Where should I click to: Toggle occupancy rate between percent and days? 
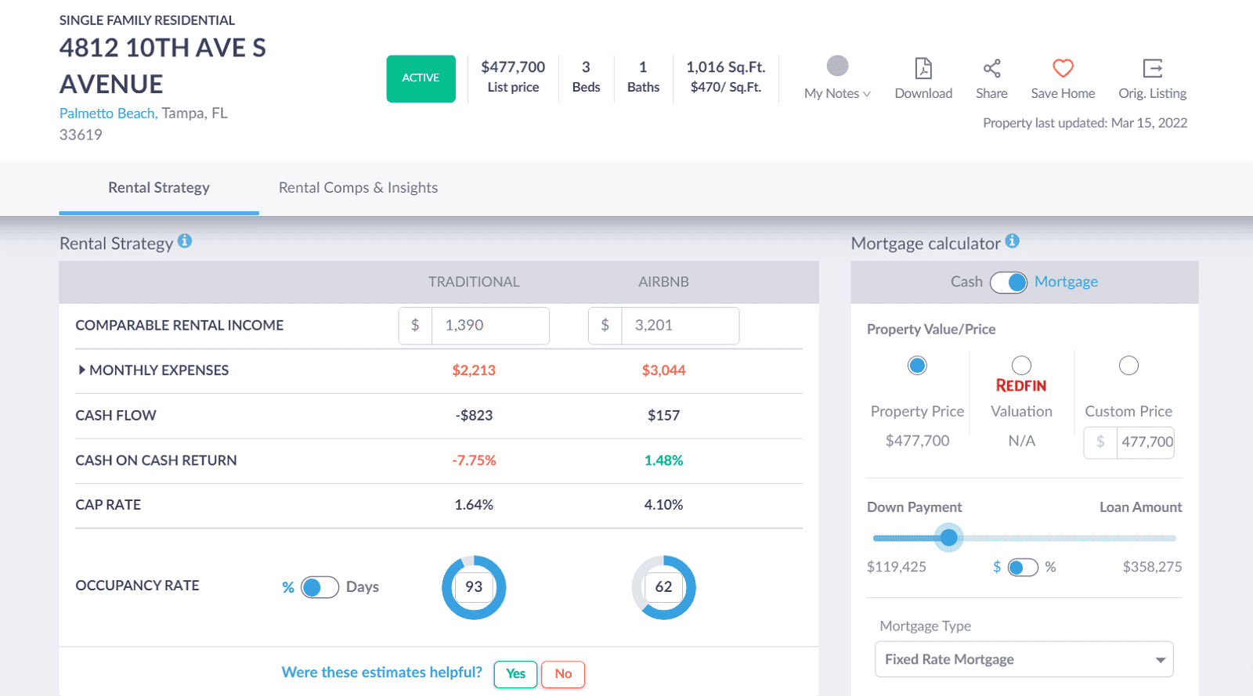(x=320, y=587)
